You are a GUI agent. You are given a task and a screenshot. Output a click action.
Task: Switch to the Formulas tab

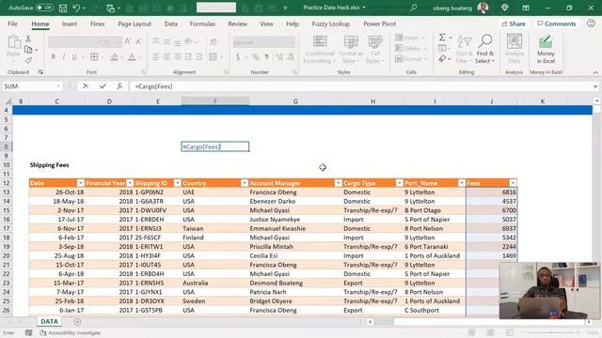[x=202, y=23]
